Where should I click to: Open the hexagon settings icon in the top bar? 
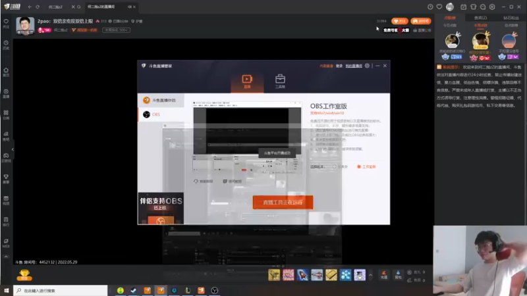click(492, 7)
